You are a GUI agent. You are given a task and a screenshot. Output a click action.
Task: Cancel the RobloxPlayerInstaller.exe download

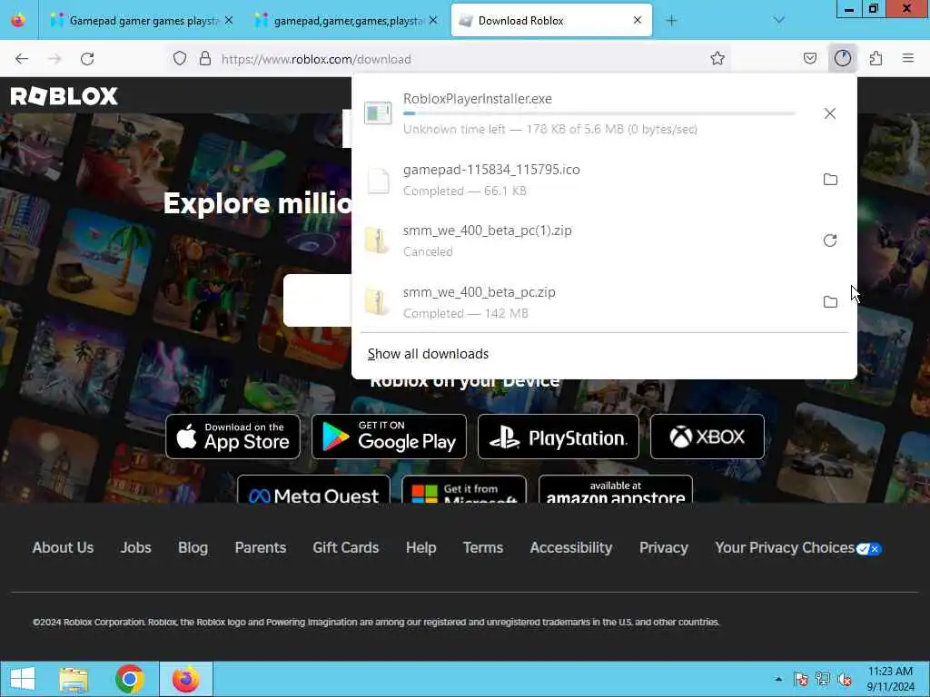click(830, 113)
